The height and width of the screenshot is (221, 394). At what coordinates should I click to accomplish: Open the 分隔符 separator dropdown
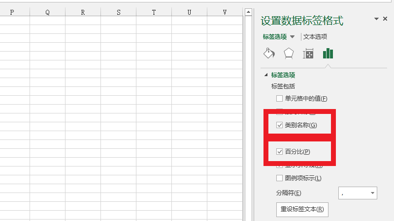pos(373,193)
